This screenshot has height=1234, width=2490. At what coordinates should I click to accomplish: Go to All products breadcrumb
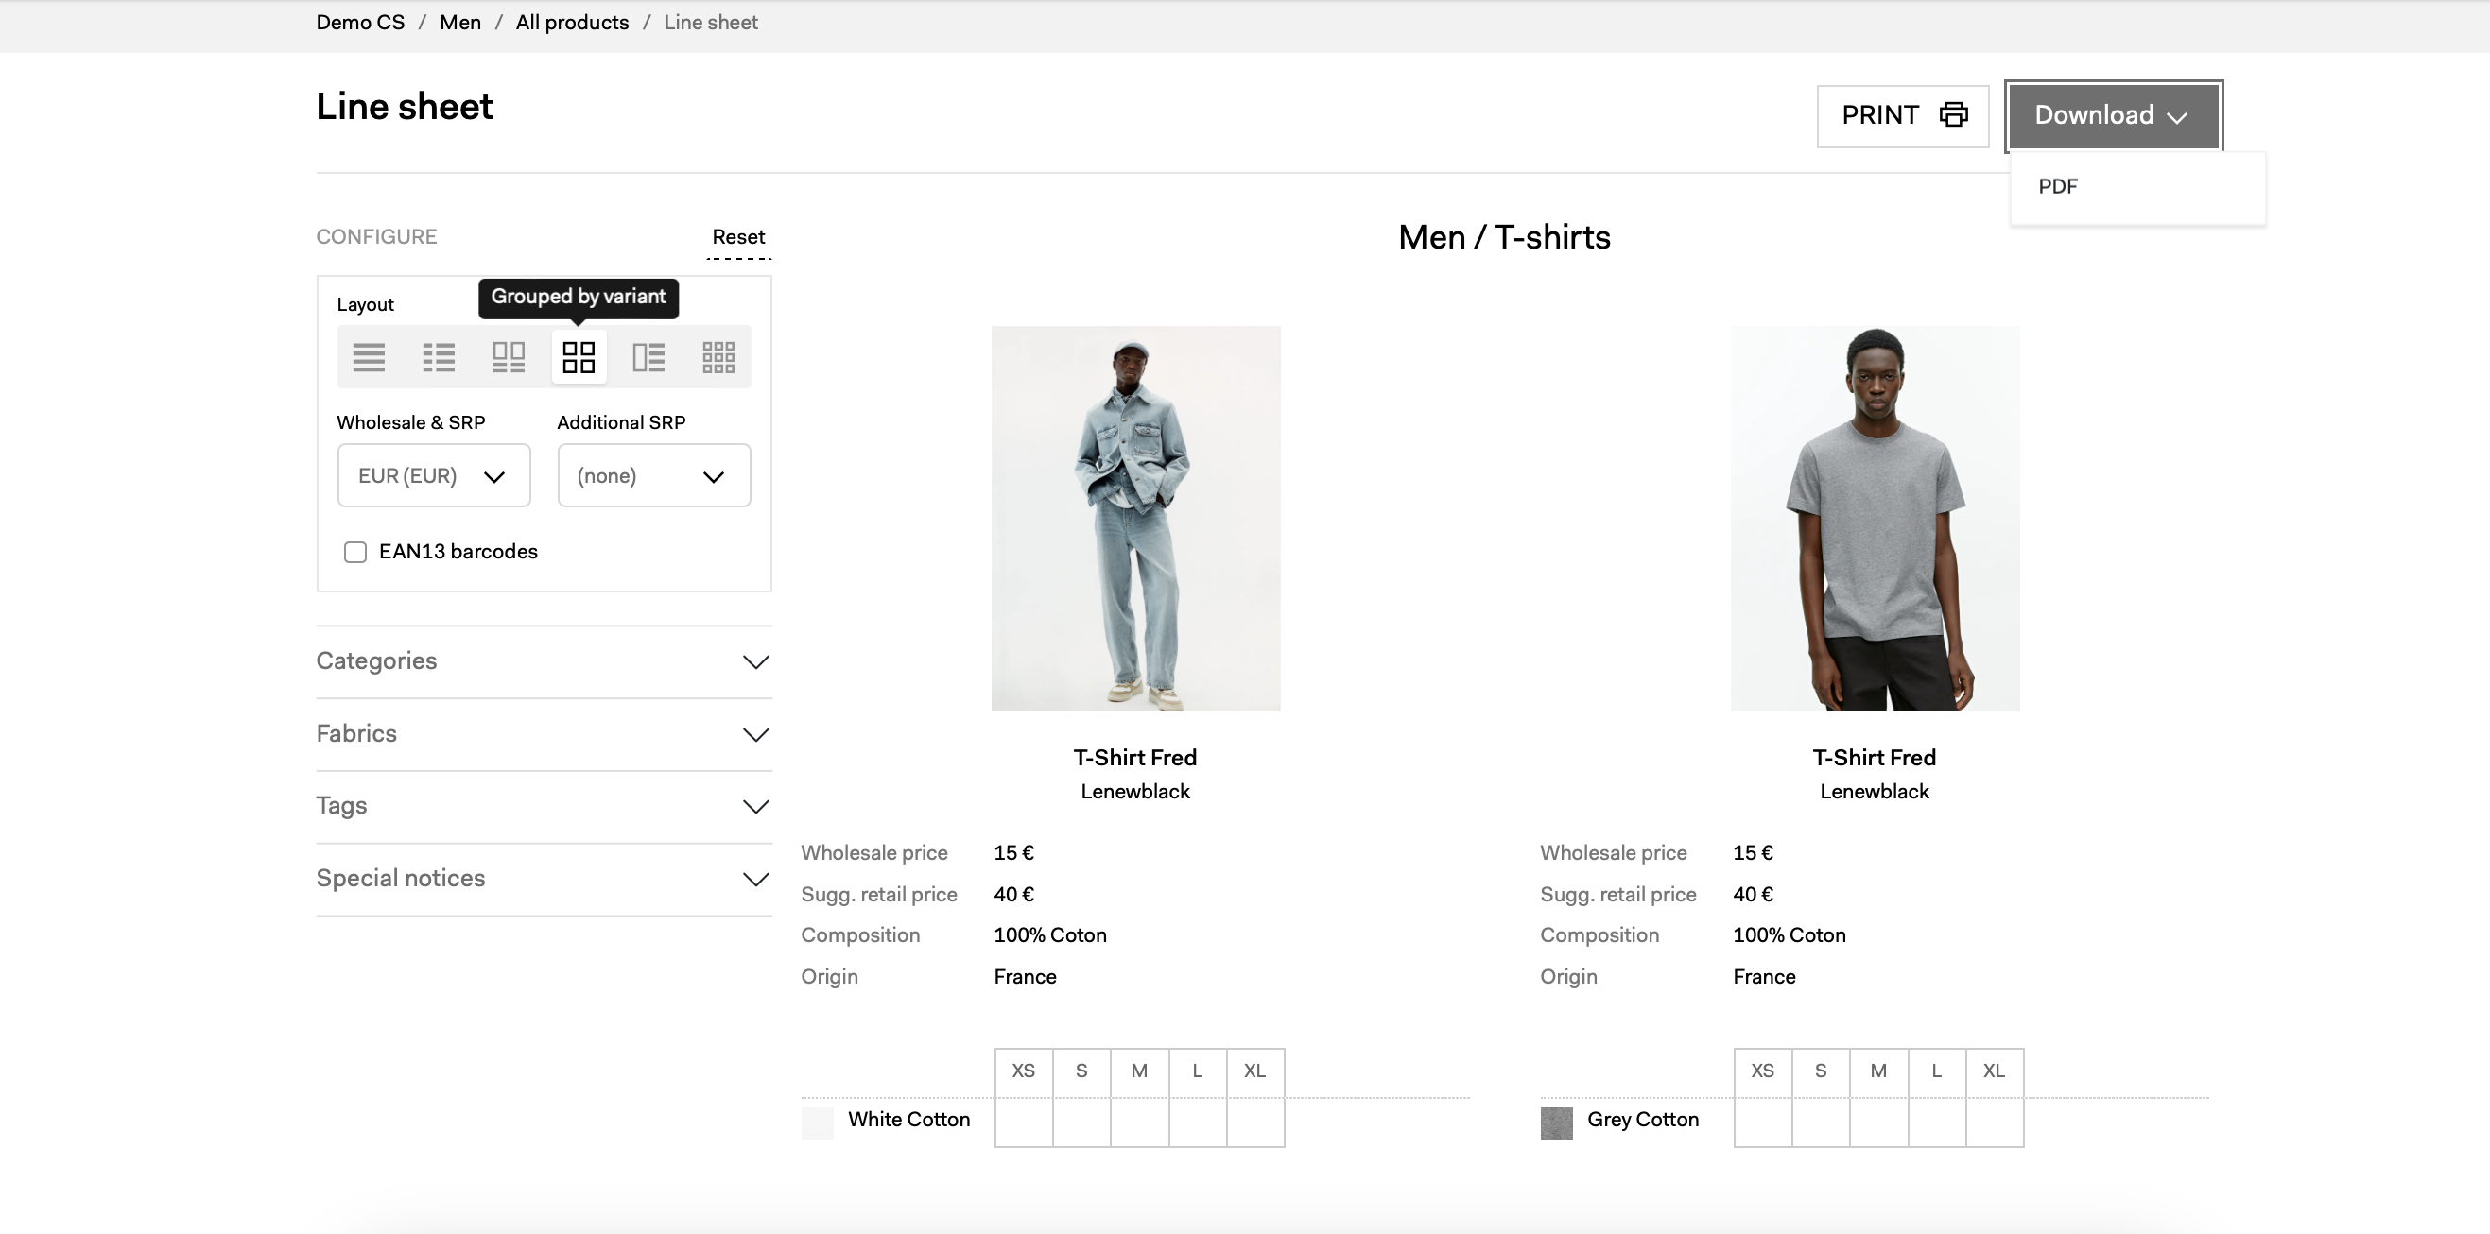(x=572, y=23)
